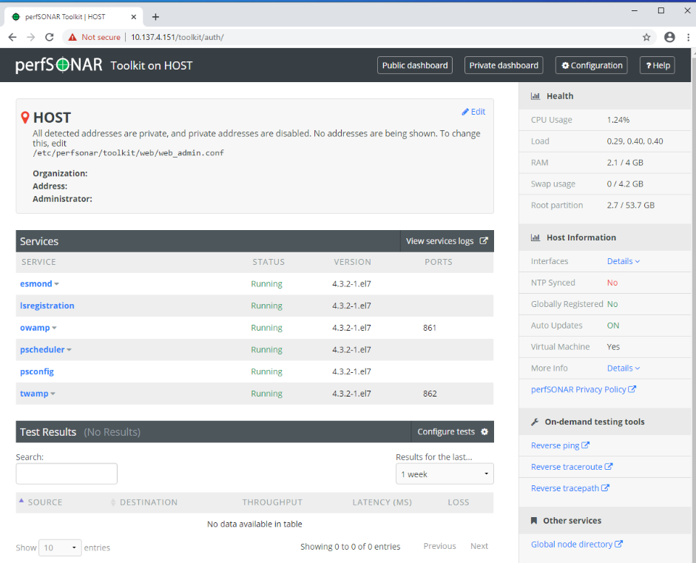
Task: Click the Auto Updates value ON
Action: [613, 326]
